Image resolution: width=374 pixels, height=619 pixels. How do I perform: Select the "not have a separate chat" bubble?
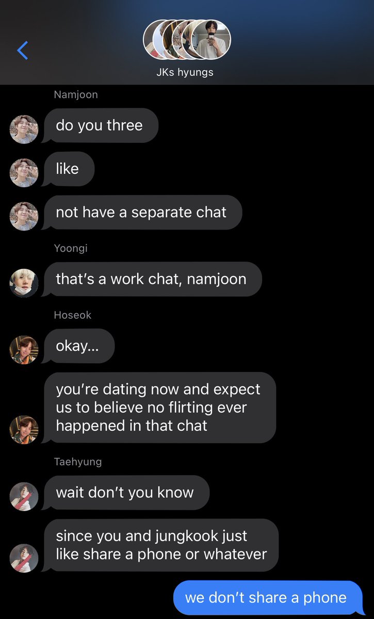[142, 212]
